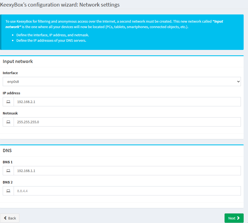Click the bullet about interface, IP address, netmask

[x=53, y=35]
